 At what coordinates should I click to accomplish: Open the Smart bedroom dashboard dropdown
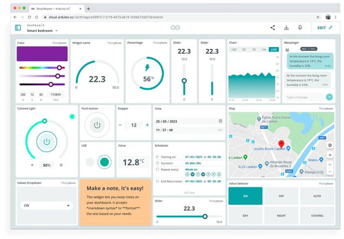pyautogui.click(x=56, y=31)
